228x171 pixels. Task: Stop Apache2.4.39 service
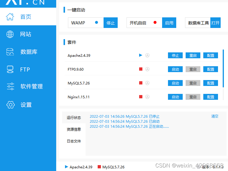[x=175, y=55]
